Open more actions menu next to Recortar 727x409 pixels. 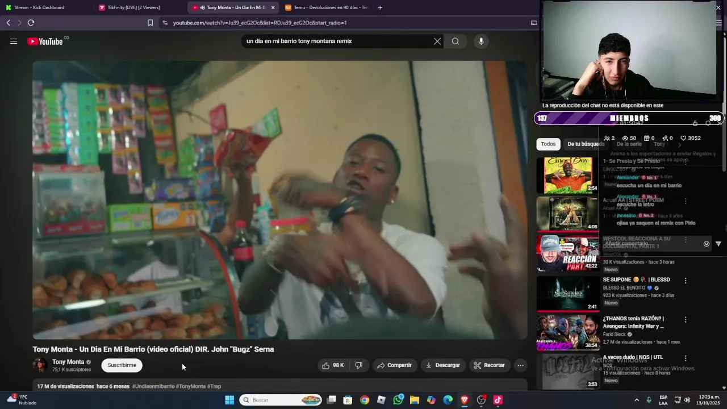[x=520, y=365]
